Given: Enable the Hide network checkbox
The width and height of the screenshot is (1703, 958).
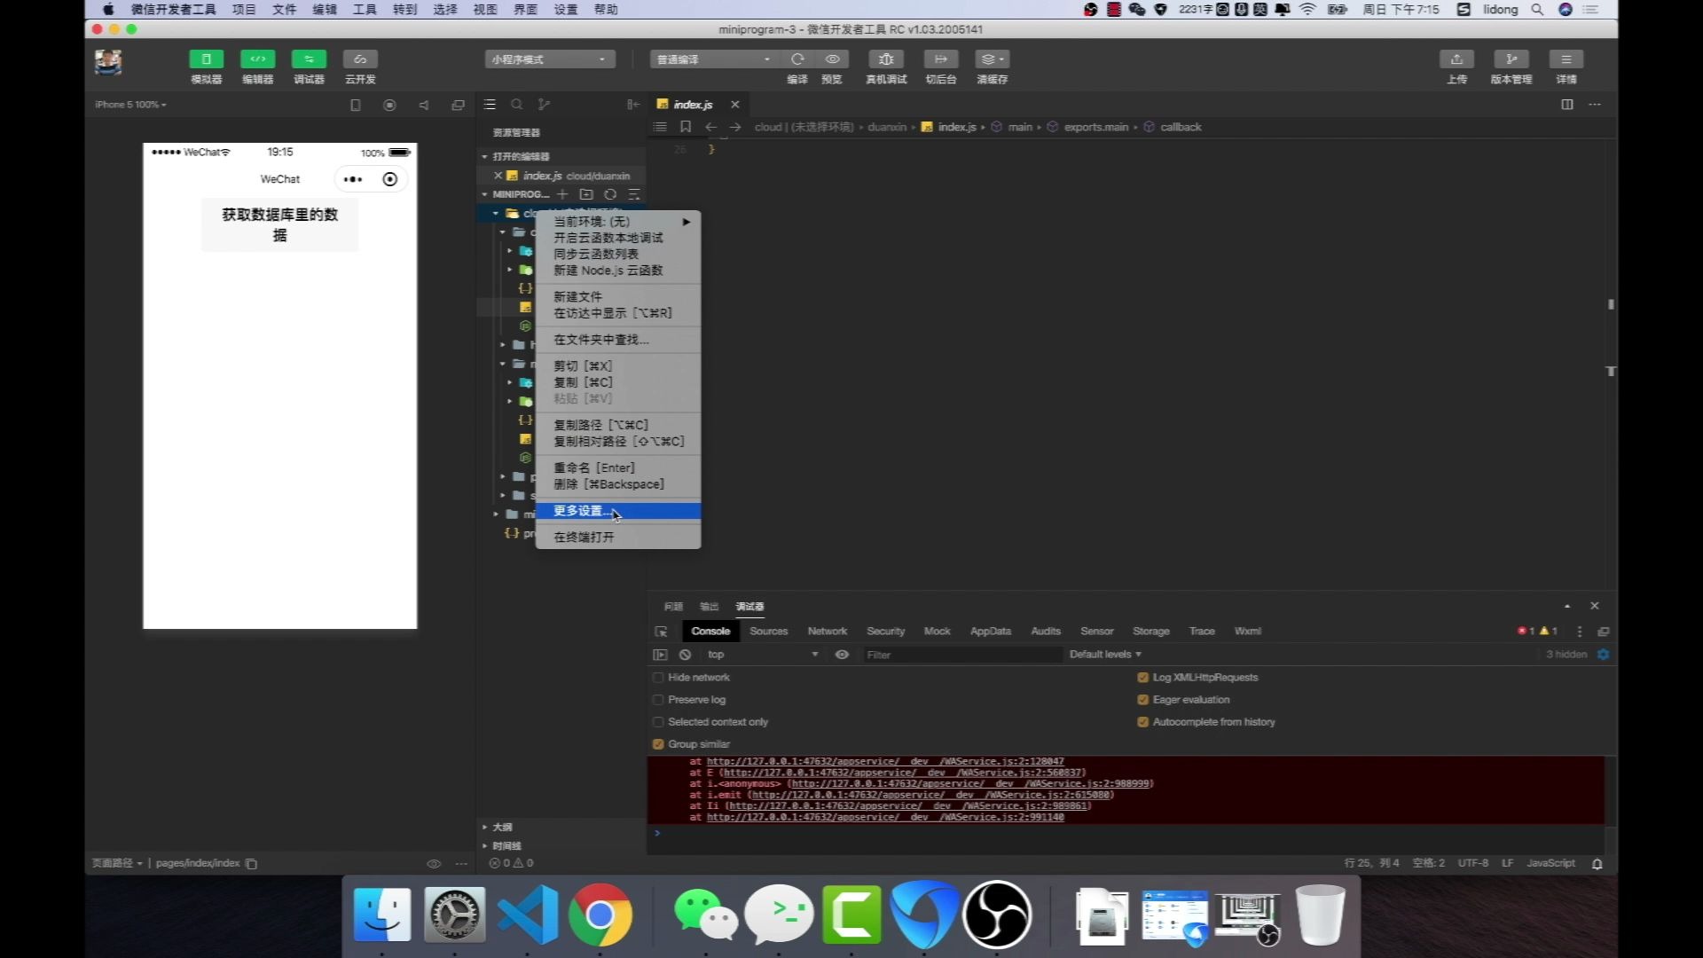Looking at the screenshot, I should click(x=658, y=678).
